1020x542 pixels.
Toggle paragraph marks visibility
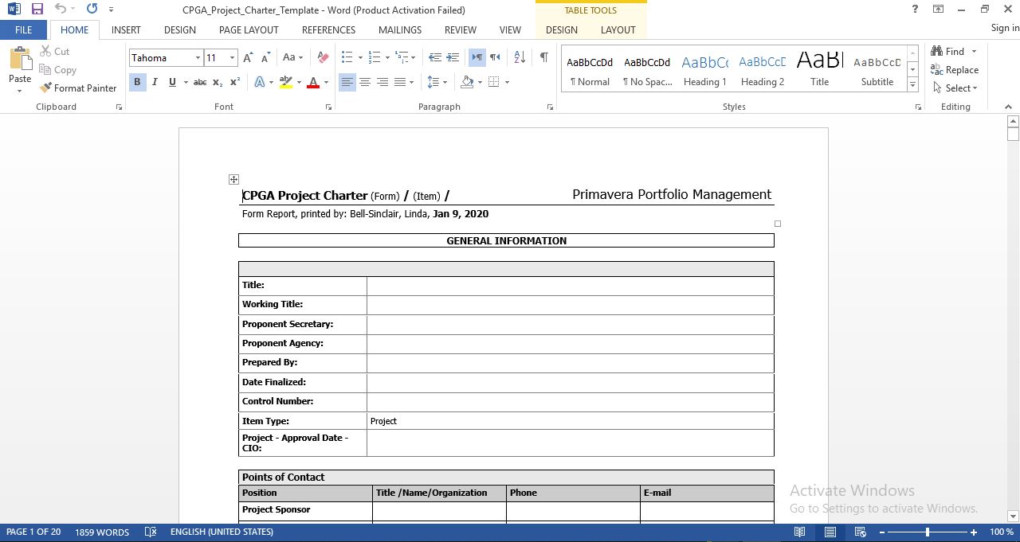545,57
